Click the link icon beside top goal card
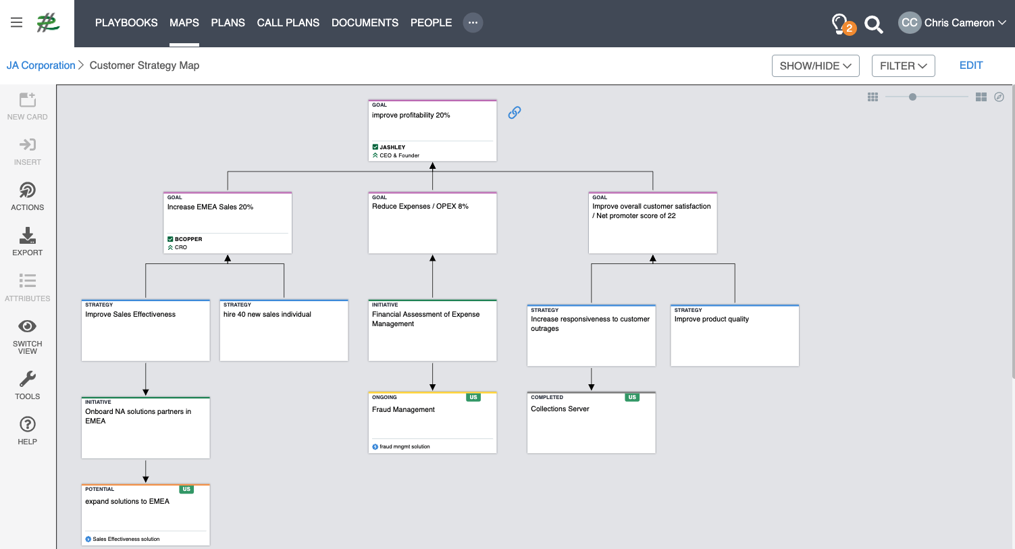The width and height of the screenshot is (1015, 549). pyautogui.click(x=515, y=113)
